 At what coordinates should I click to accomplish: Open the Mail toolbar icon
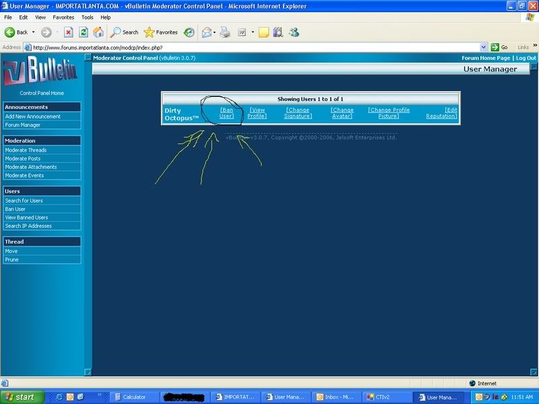tap(206, 32)
